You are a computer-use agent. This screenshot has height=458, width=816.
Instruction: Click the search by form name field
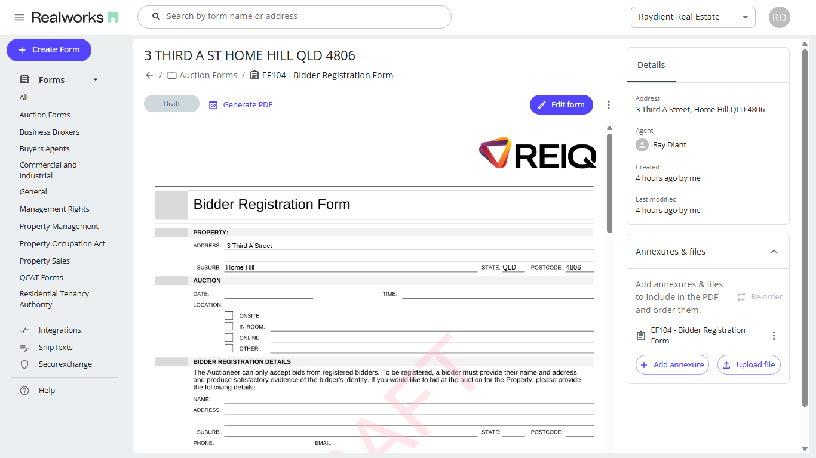294,17
